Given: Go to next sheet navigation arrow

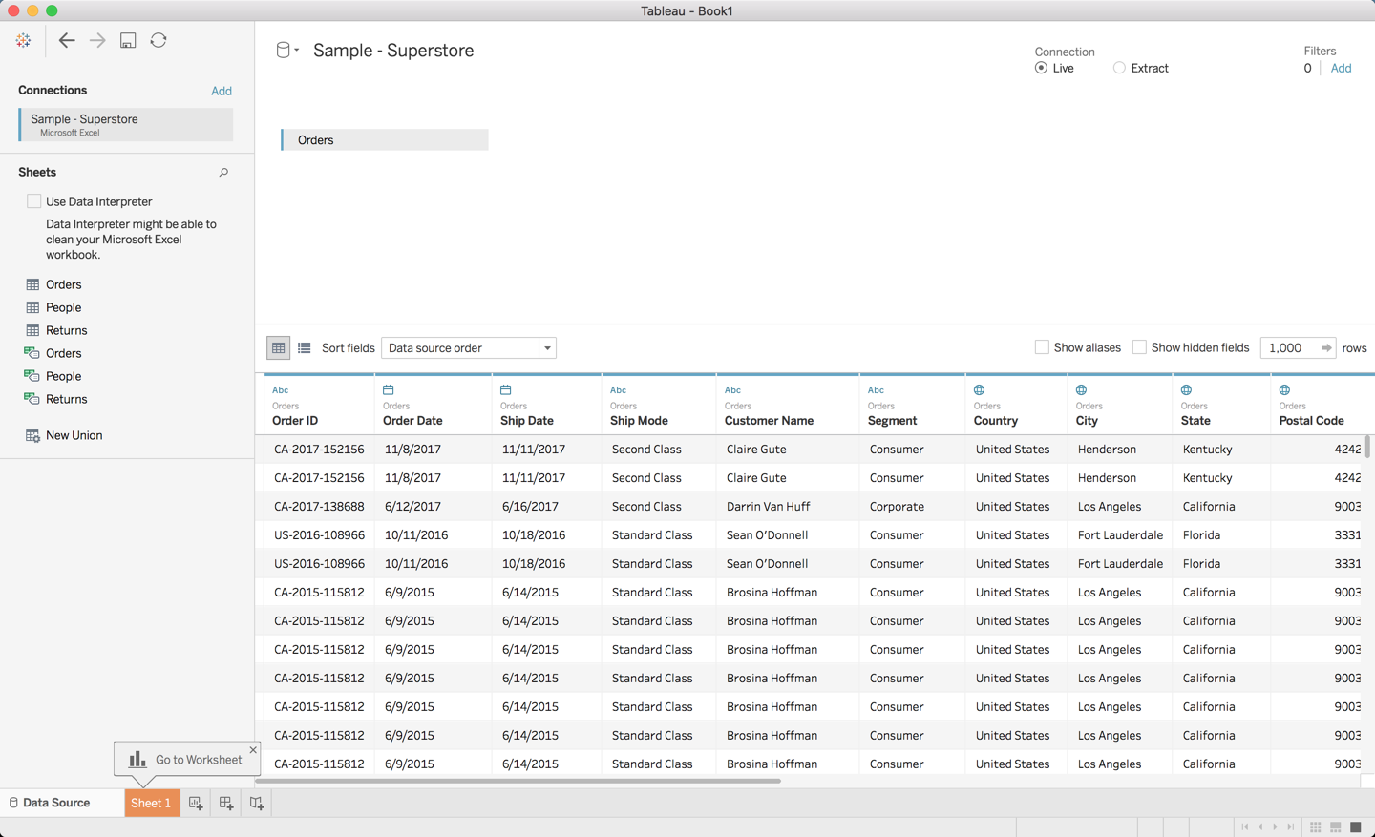Looking at the screenshot, I should [x=1275, y=827].
